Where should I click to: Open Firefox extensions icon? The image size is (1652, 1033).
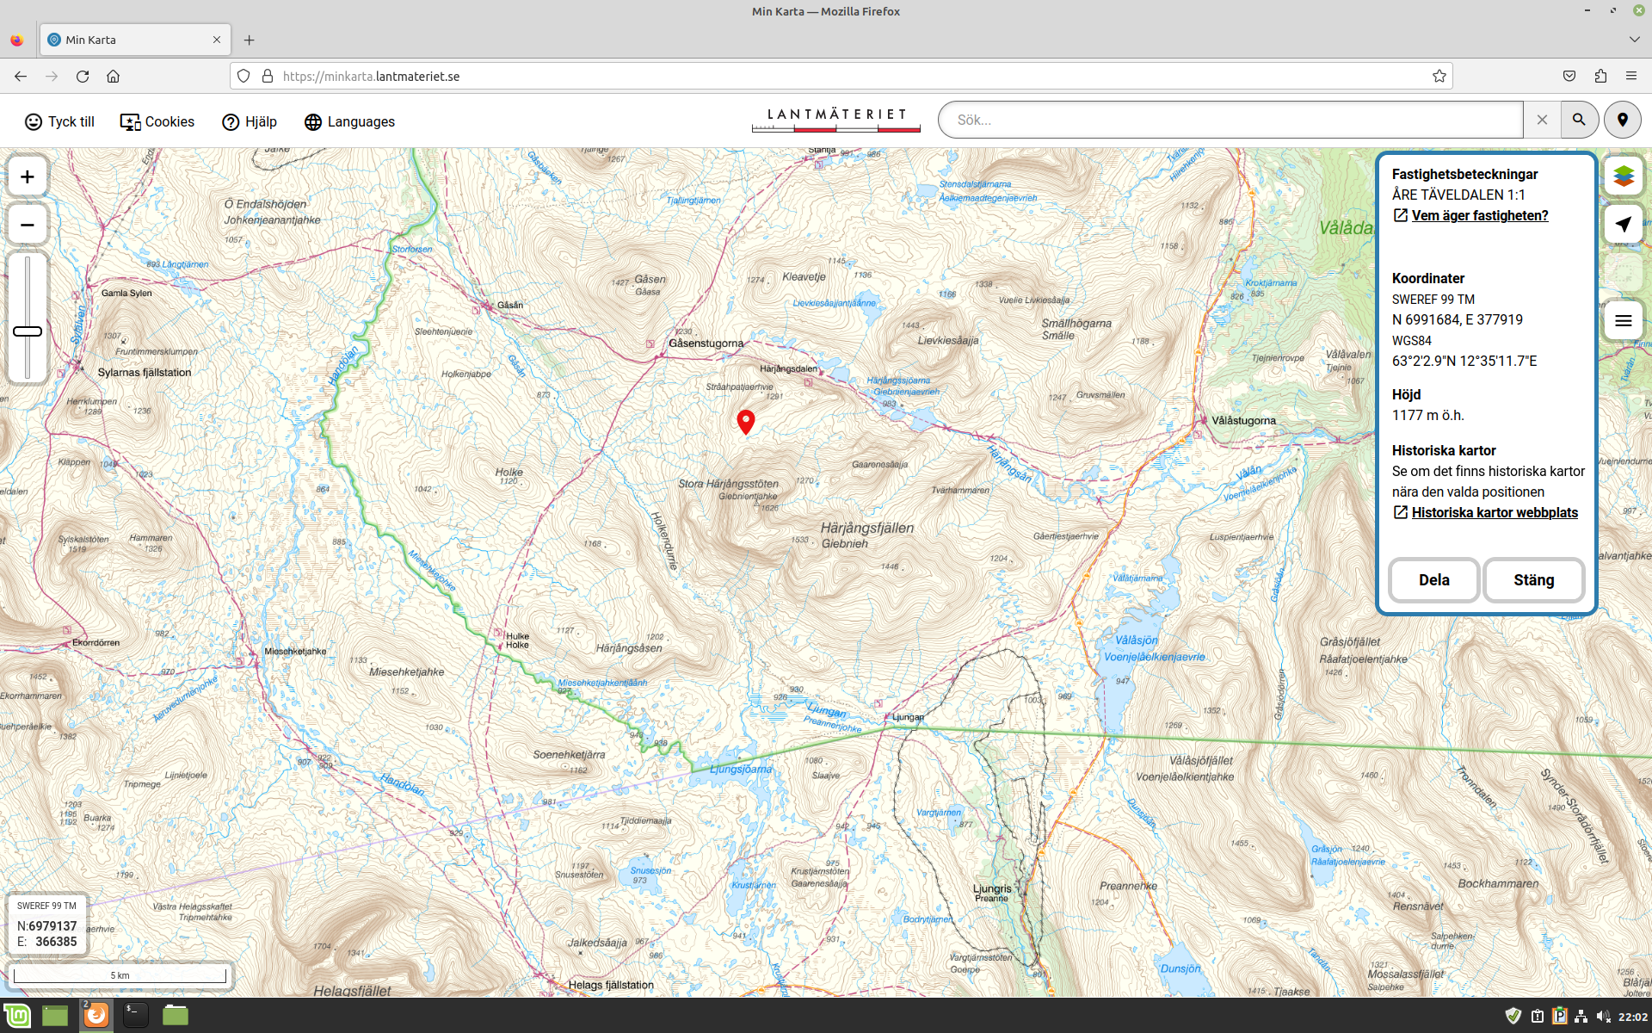point(1600,76)
